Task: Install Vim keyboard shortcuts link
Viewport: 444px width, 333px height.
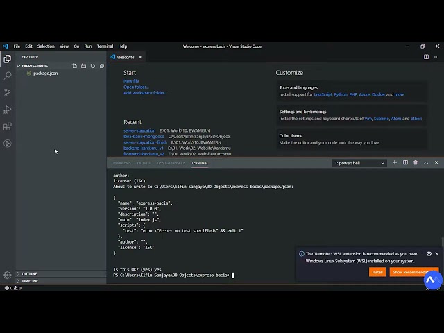Action: point(368,119)
